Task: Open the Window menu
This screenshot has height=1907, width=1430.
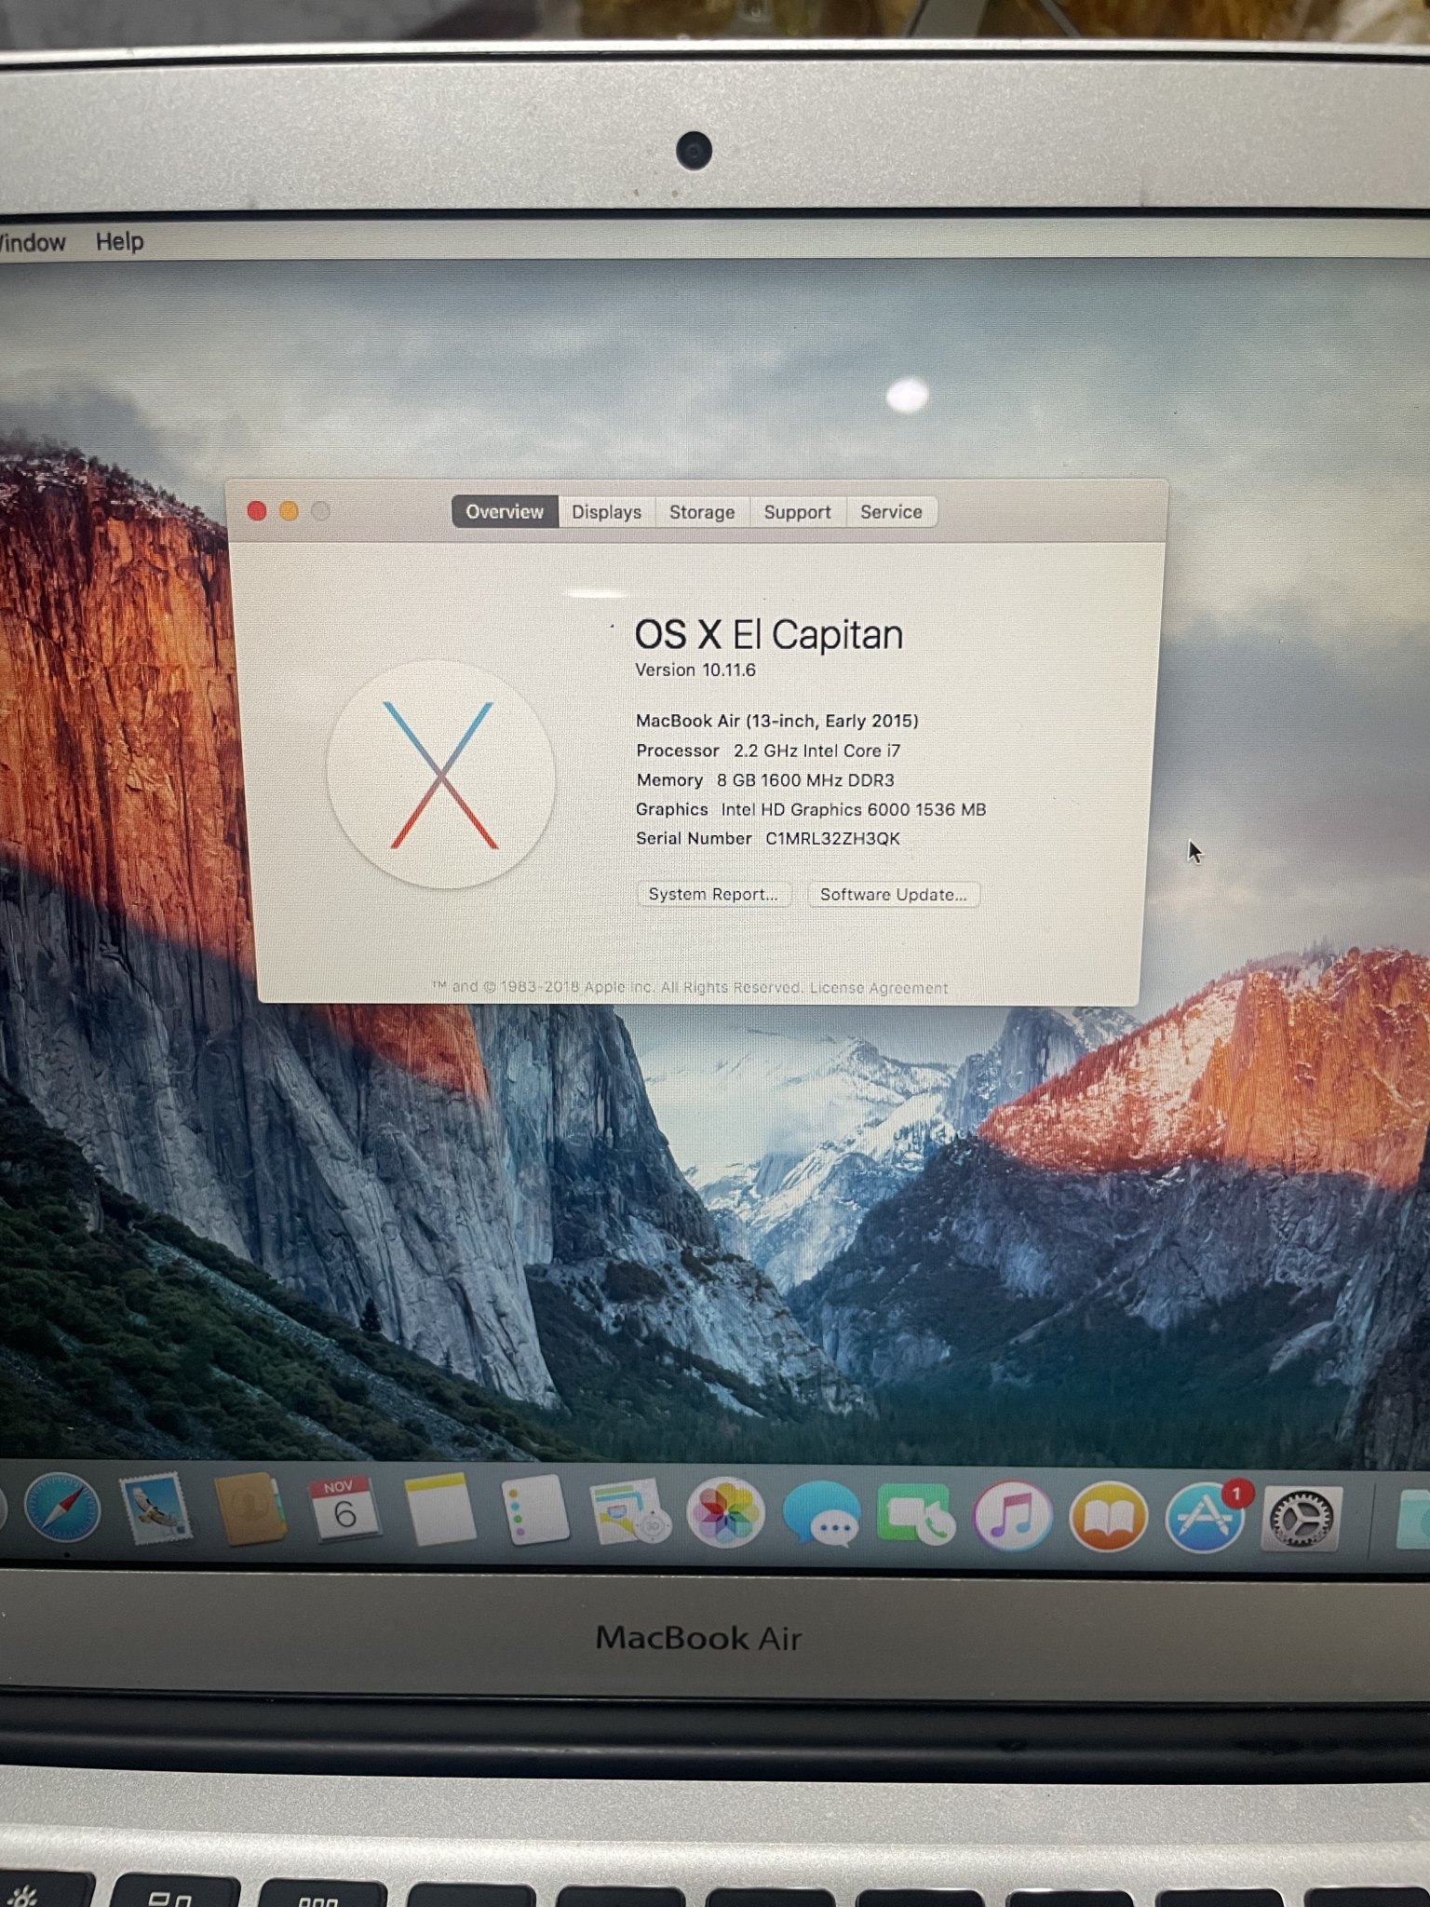Action: click(32, 242)
